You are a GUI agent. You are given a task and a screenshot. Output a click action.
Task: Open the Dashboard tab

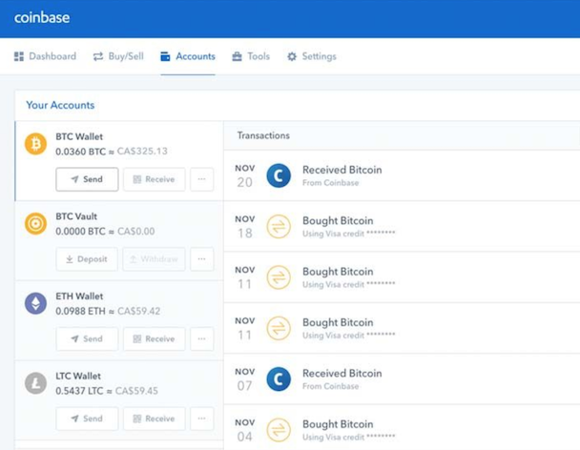[x=45, y=56]
